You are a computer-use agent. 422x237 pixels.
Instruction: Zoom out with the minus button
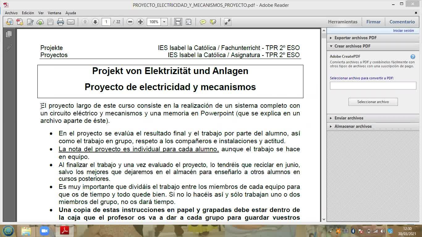click(x=130, y=22)
